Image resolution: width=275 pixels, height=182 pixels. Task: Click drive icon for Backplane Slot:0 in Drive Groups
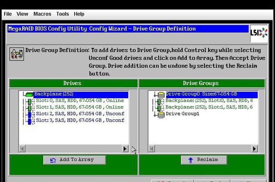click(159, 101)
